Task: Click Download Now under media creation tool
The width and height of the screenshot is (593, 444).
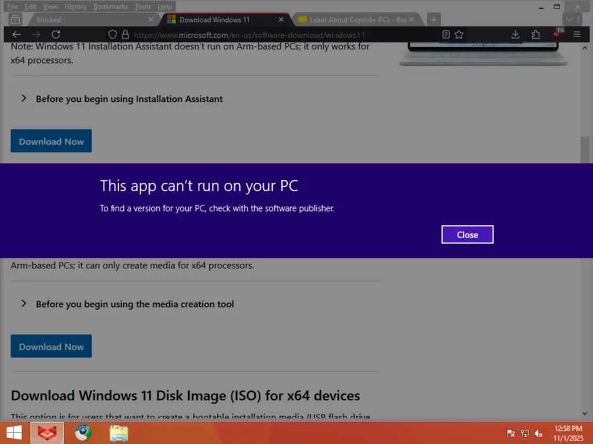Action: (x=51, y=346)
